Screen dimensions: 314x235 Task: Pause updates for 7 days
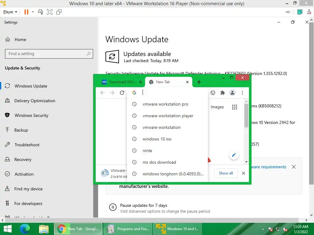tap(144, 205)
